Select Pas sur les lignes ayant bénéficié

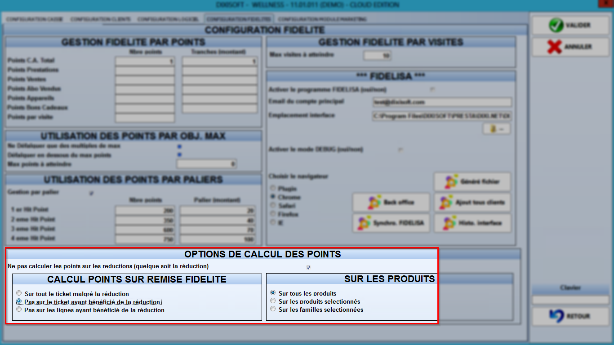pyautogui.click(x=19, y=310)
